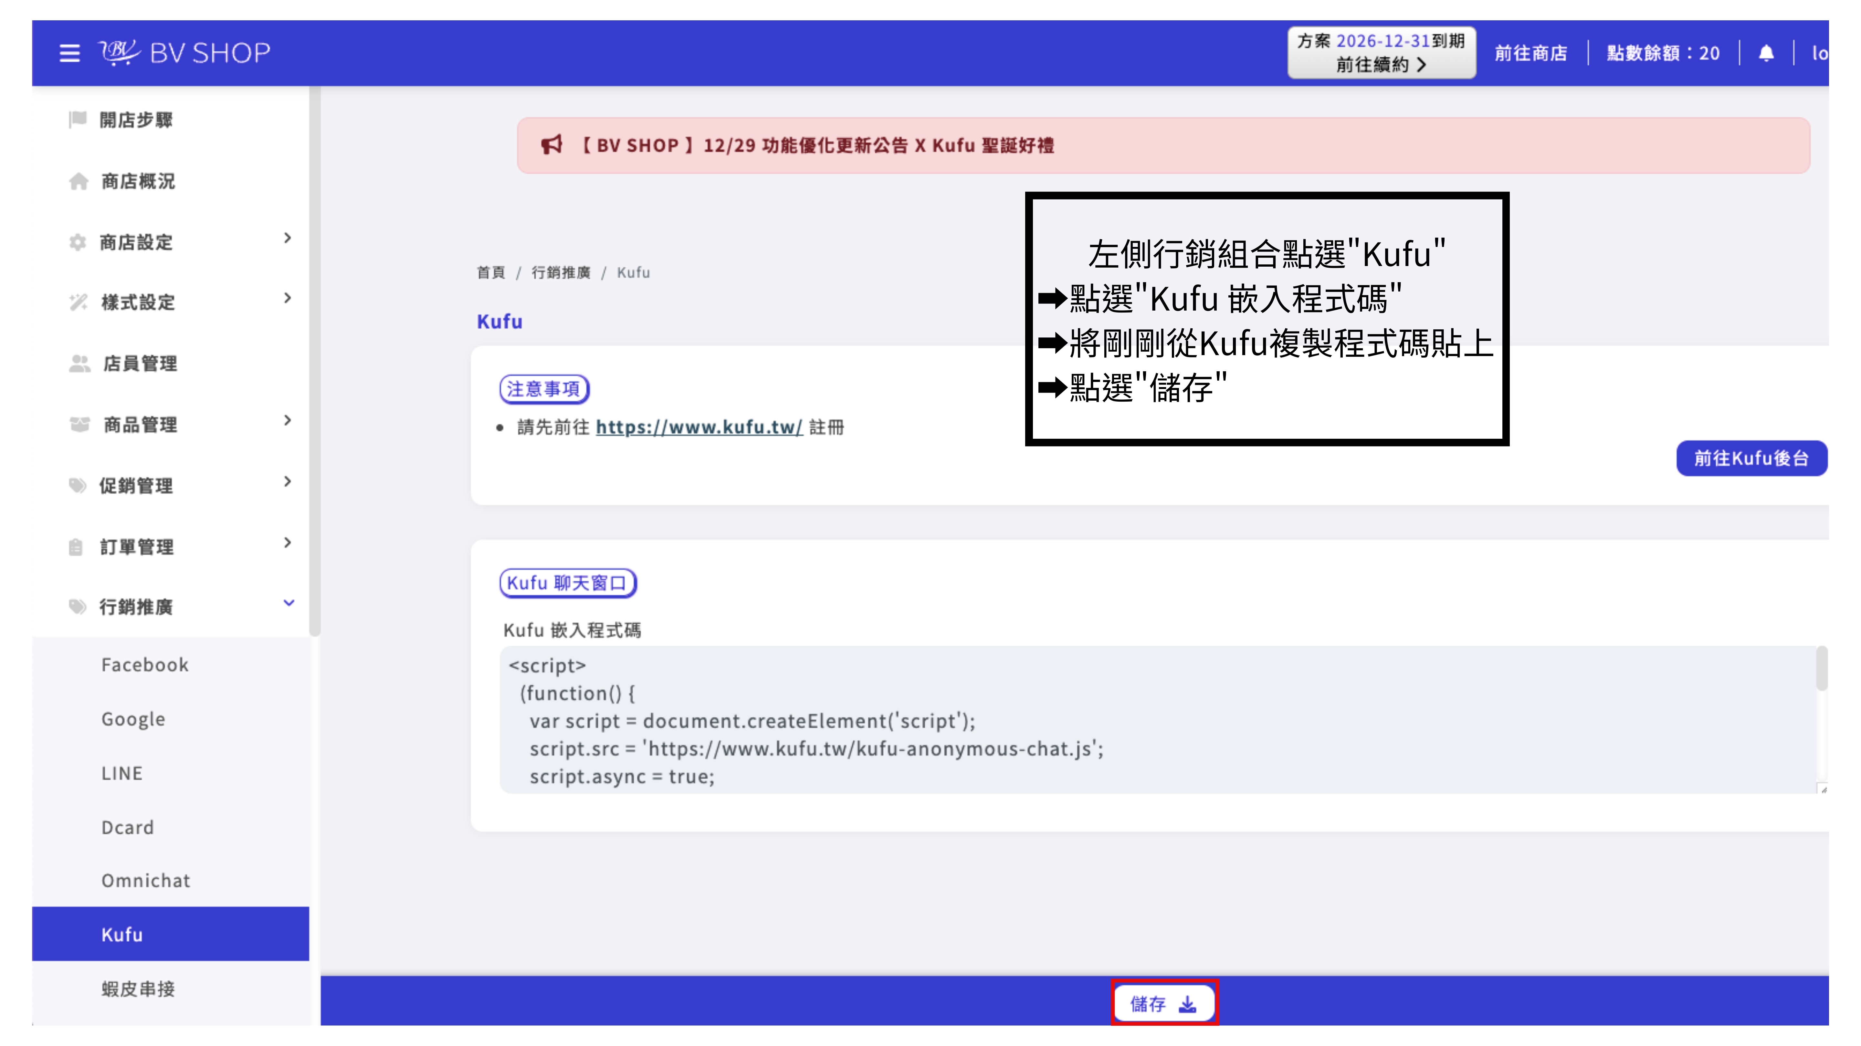Open the Omnichat marketing page

click(x=146, y=880)
